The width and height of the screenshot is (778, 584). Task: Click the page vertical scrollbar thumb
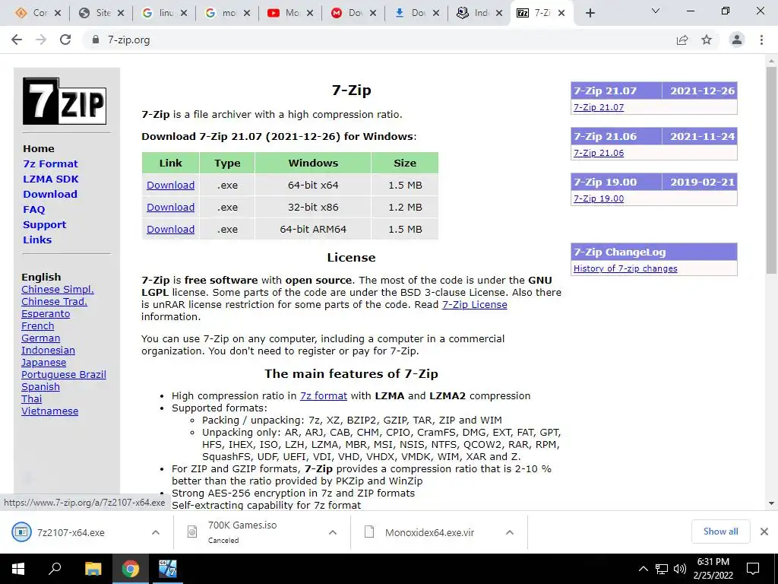(x=771, y=170)
